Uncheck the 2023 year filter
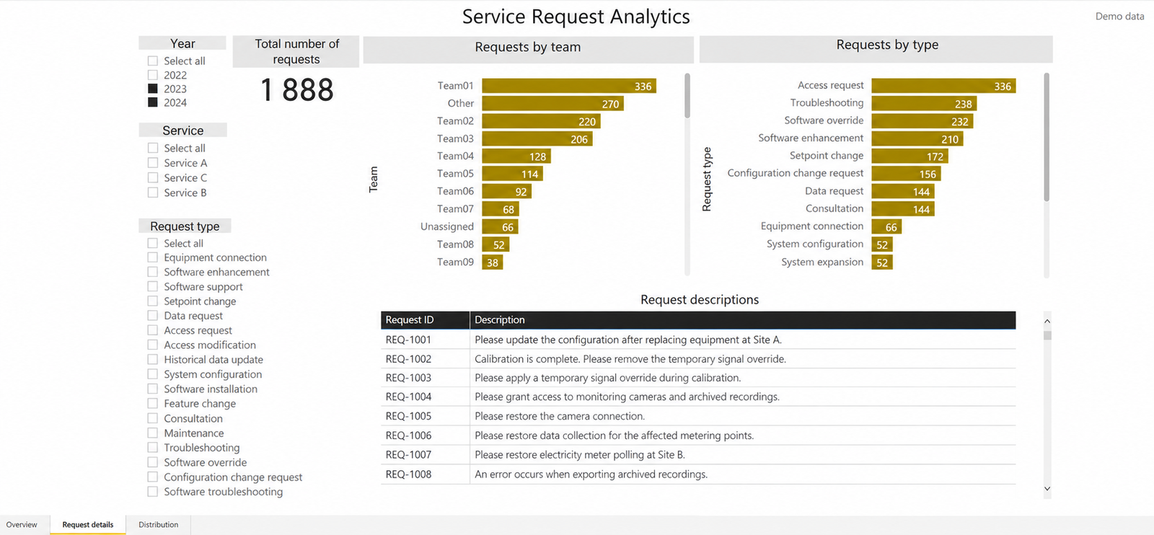1154x535 pixels. tap(153, 89)
